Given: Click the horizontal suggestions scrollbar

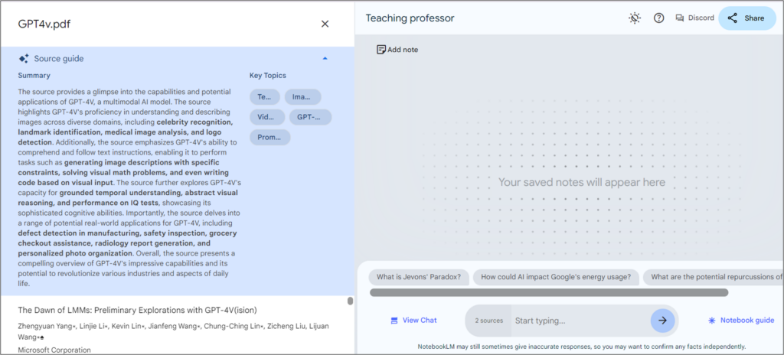Looking at the screenshot, I should (548, 292).
